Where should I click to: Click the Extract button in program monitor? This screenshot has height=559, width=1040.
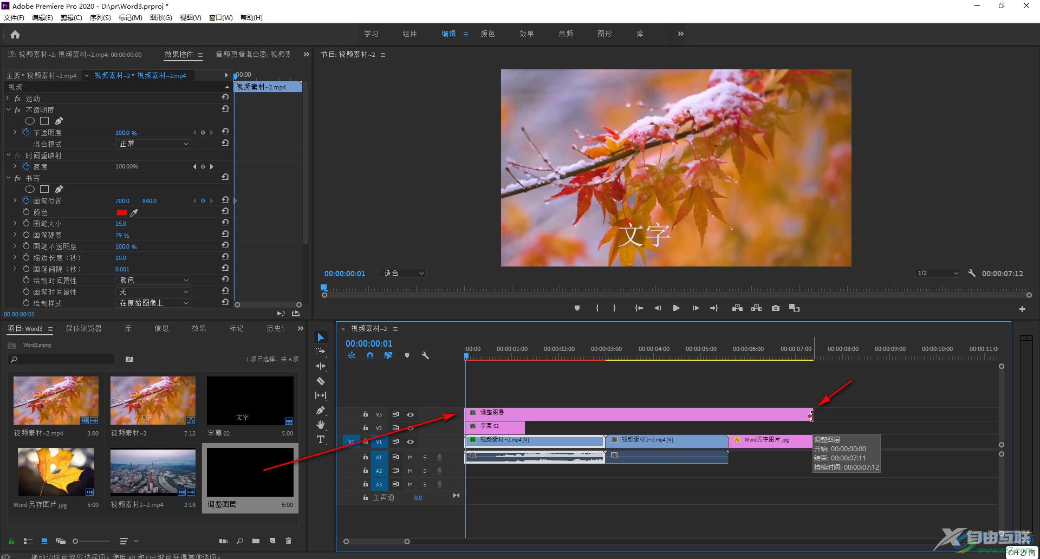coord(756,308)
